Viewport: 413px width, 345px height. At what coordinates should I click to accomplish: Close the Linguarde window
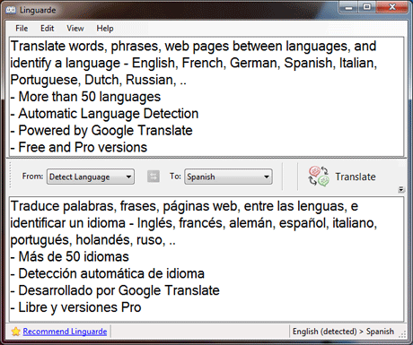point(392,7)
